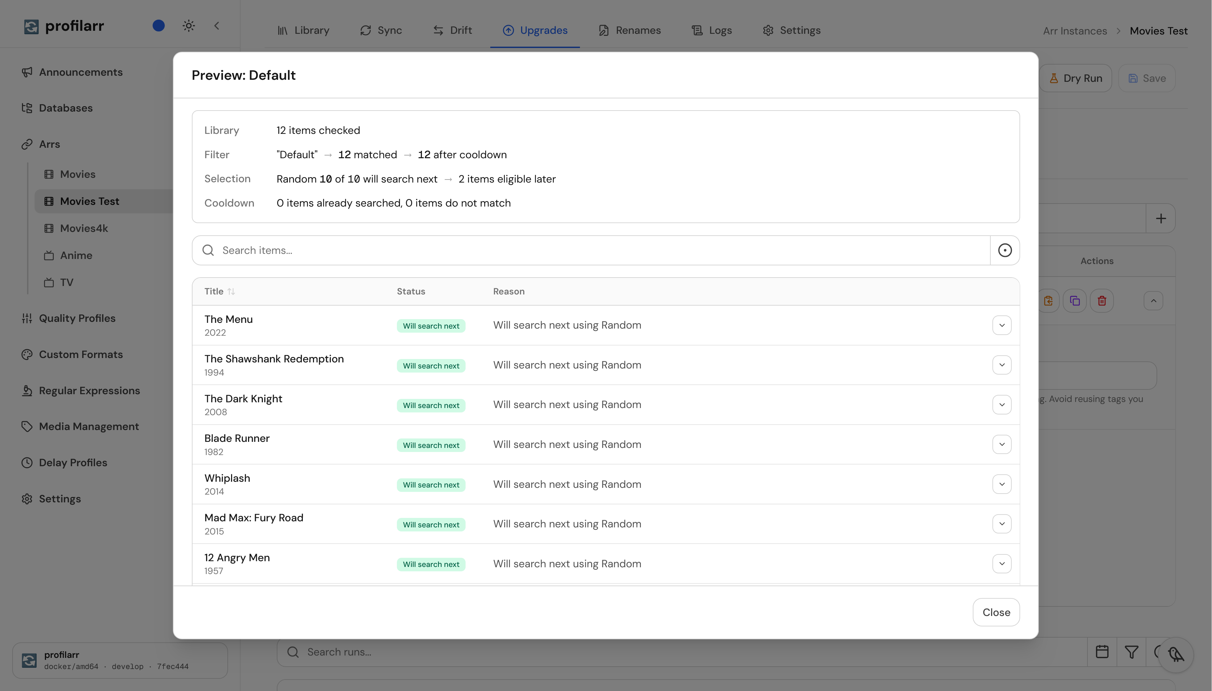Click The Menu title text
Image resolution: width=1212 pixels, height=691 pixels.
coord(228,319)
